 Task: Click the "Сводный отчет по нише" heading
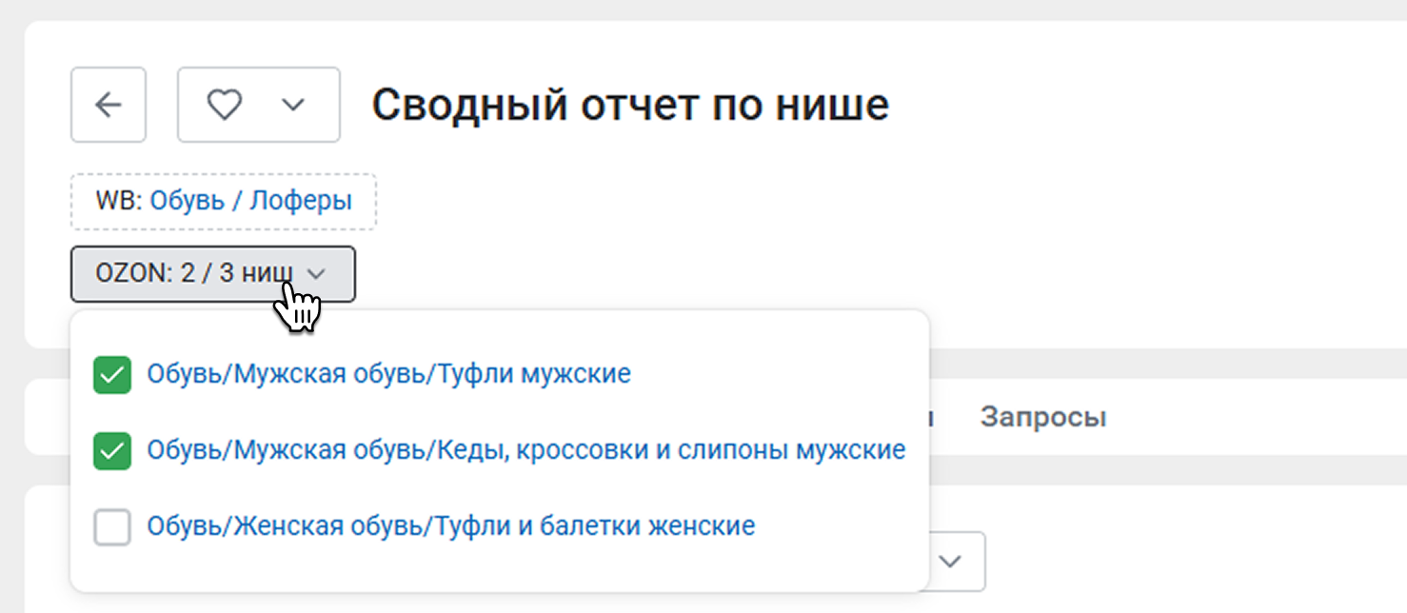(630, 105)
